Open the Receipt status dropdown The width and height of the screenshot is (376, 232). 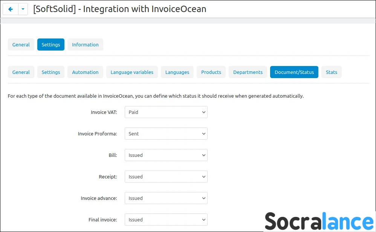coord(166,177)
